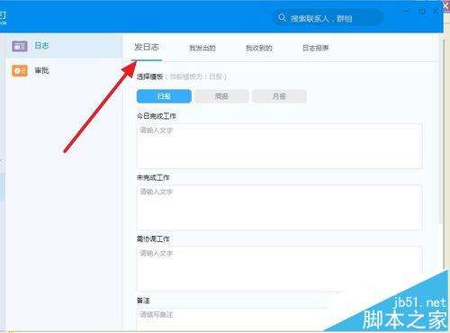The height and width of the screenshot is (333, 450).
Task: Click the 备注 label
Action: click(143, 301)
